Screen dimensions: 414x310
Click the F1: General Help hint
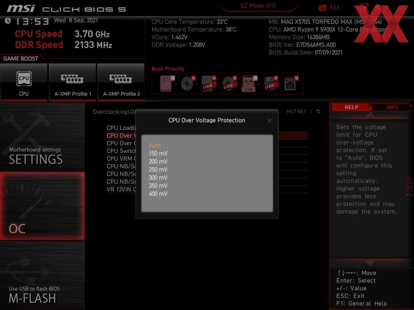362,304
